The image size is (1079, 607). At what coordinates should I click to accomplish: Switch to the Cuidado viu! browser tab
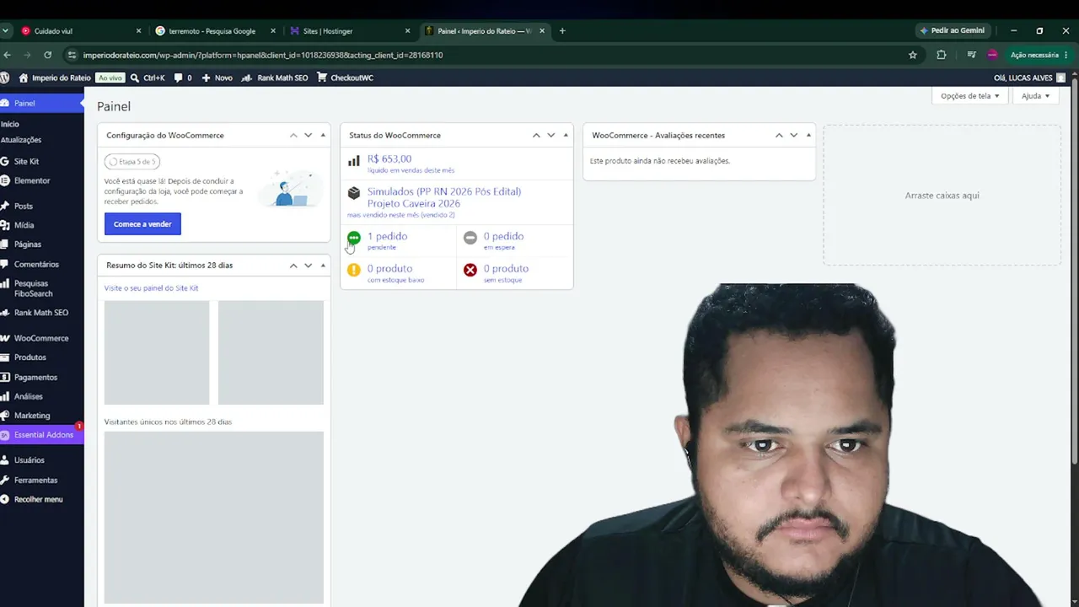[79, 31]
